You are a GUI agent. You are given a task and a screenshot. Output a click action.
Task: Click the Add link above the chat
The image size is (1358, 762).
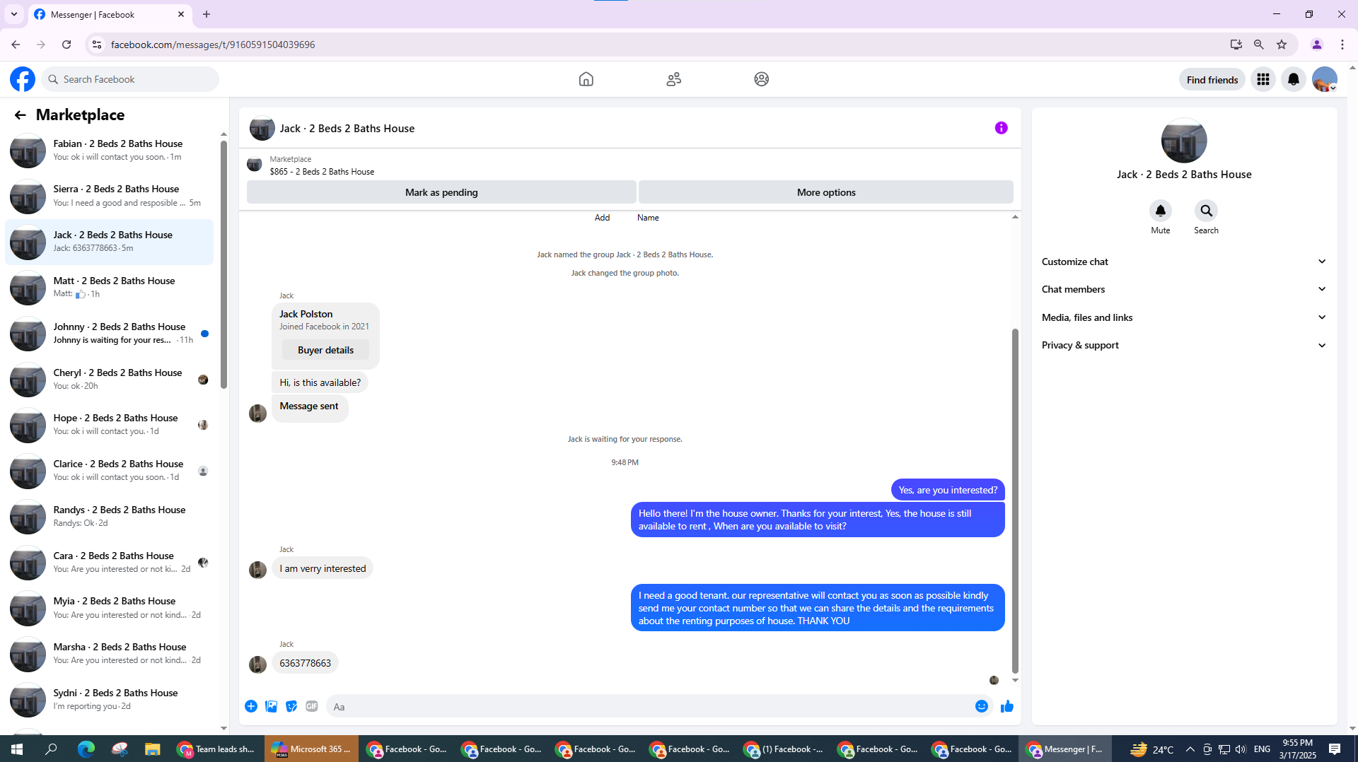pos(602,218)
